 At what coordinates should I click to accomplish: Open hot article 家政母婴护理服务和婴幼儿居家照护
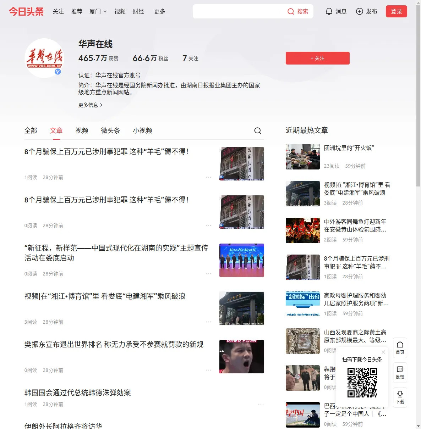356,299
